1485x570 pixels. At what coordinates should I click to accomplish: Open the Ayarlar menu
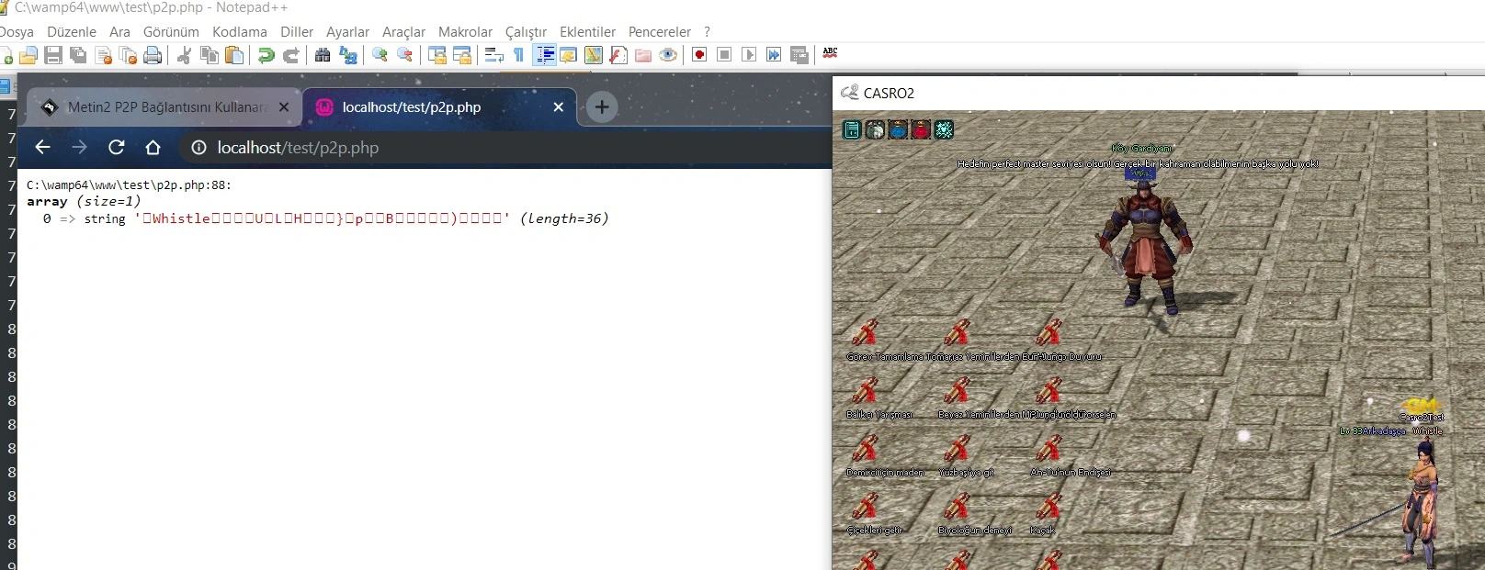click(347, 31)
